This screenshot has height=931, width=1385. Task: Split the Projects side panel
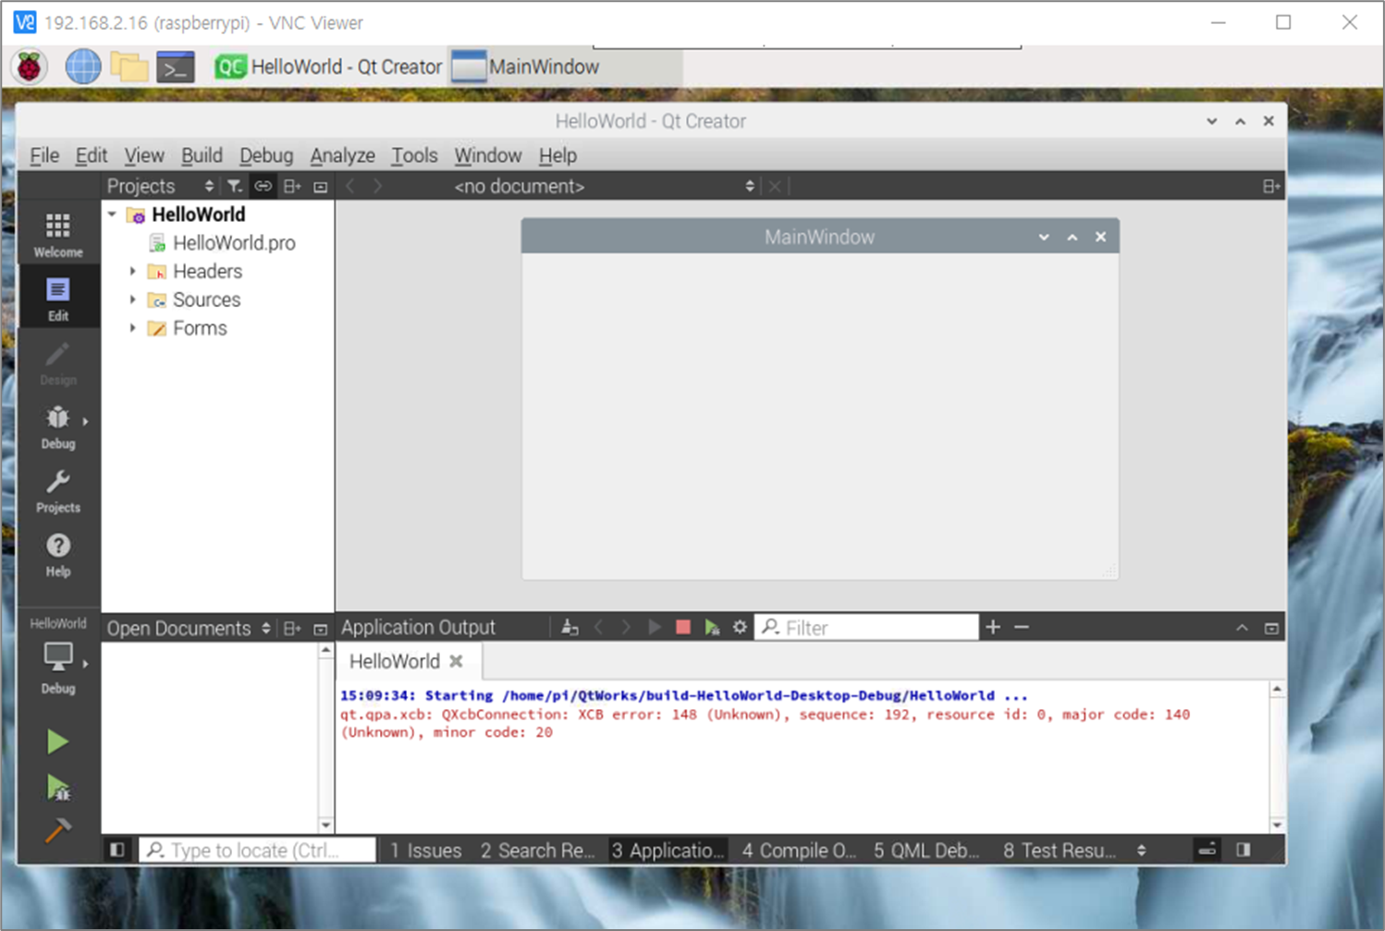pyautogui.click(x=292, y=186)
